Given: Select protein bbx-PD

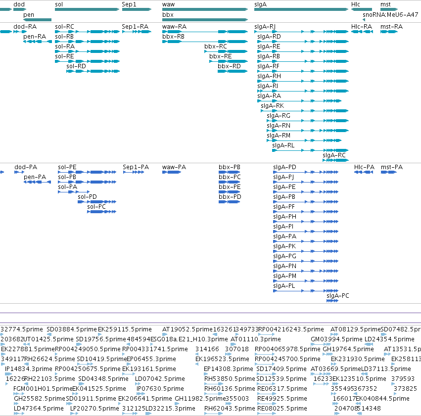Looking at the screenshot, I should pyautogui.click(x=230, y=197).
